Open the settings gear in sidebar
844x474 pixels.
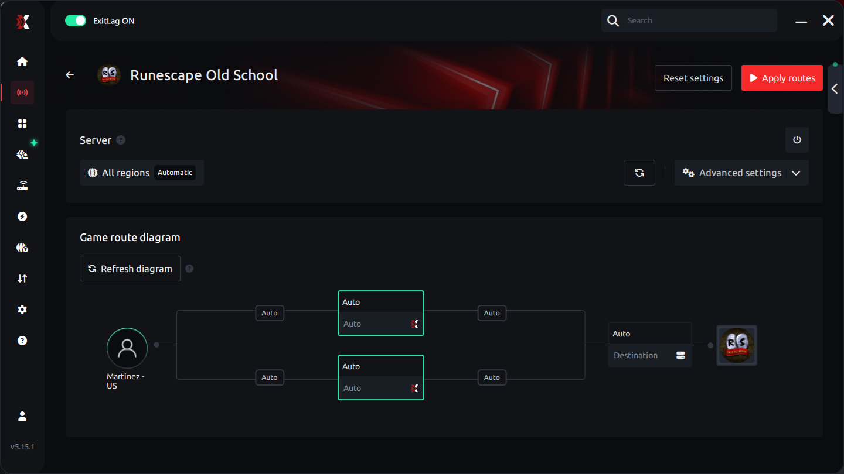22,310
